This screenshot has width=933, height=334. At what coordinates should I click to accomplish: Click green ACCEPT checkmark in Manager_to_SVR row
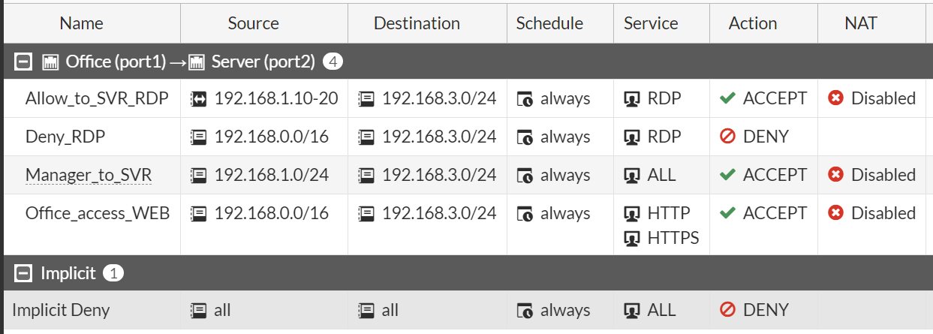[x=727, y=175]
